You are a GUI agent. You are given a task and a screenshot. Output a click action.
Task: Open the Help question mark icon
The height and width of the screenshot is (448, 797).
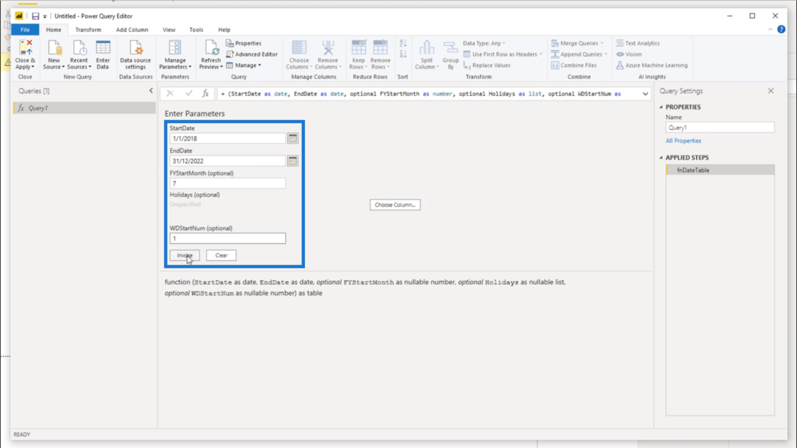781,29
